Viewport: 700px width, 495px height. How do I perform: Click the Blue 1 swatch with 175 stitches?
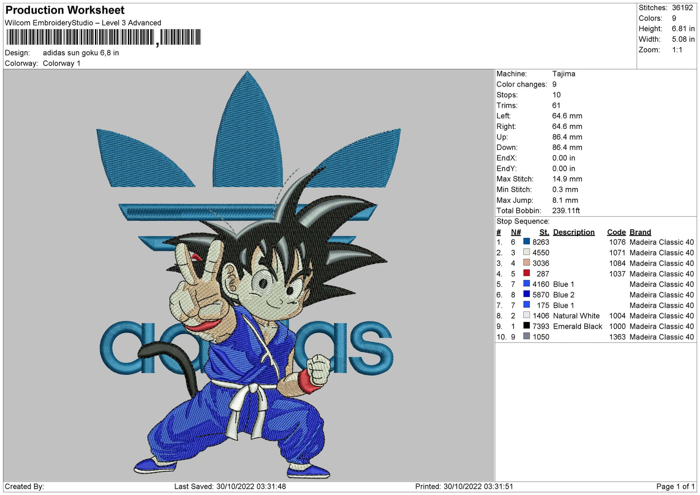pyautogui.click(x=527, y=305)
